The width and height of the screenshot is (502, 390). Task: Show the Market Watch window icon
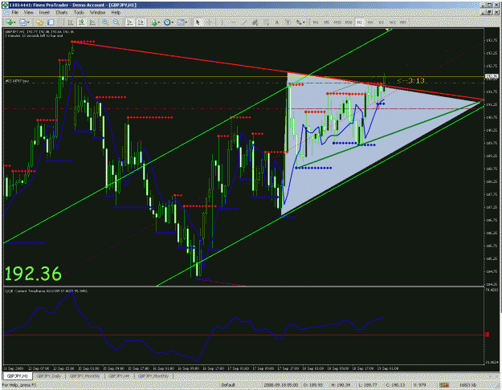tap(39, 22)
